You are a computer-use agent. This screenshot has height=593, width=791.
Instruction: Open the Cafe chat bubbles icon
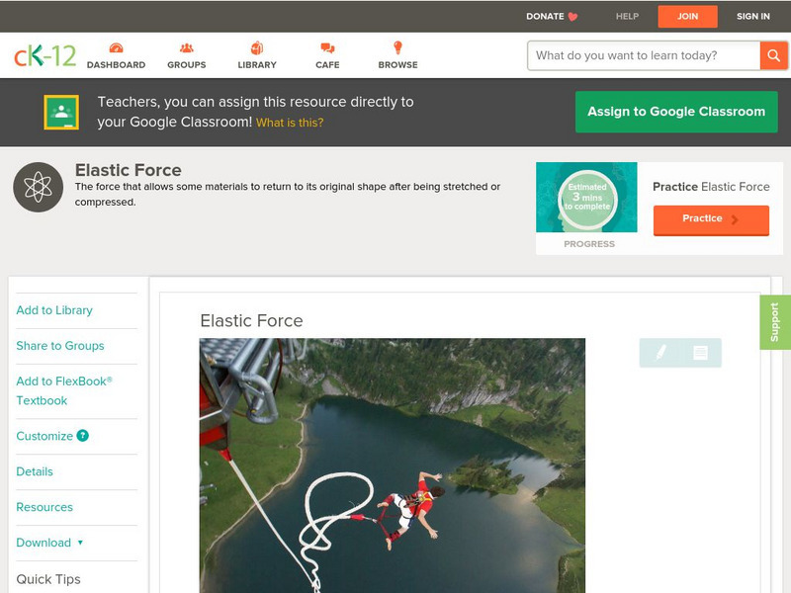(x=327, y=47)
